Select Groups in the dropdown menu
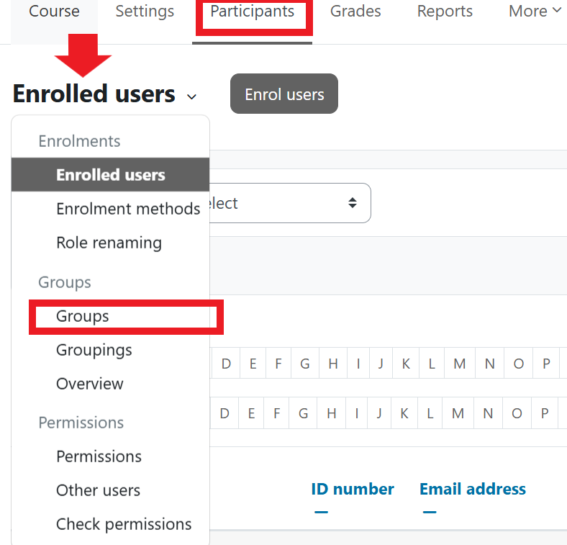The image size is (567, 545). click(83, 316)
